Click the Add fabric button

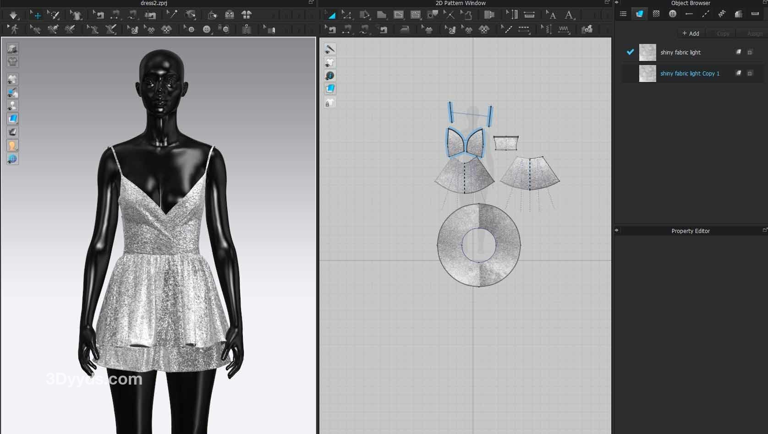691,33
